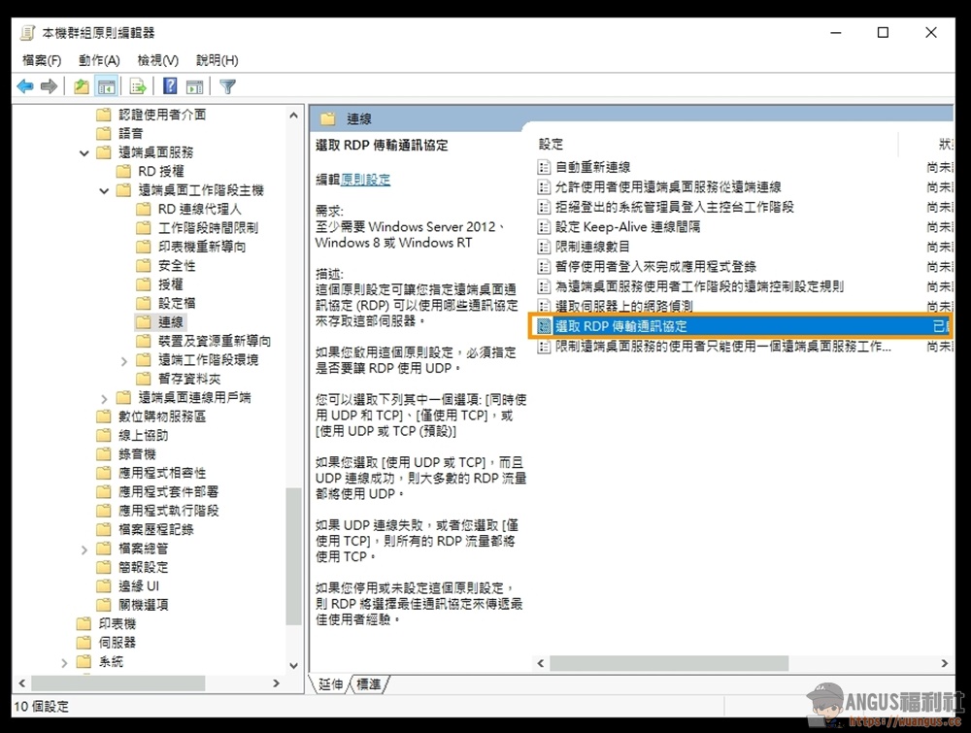This screenshot has height=733, width=971.
Task: Expand the 遠端桌面連線用戶端 node
Action: 104,399
